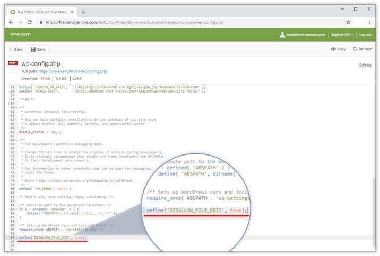Go Back to the file manager

pos(16,49)
